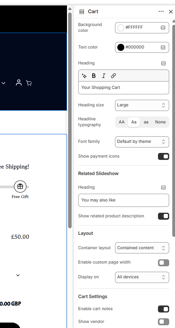This screenshot has width=175, height=328.
Task: Click the Free Gift icon on progress bar
Action: pyautogui.click(x=20, y=186)
